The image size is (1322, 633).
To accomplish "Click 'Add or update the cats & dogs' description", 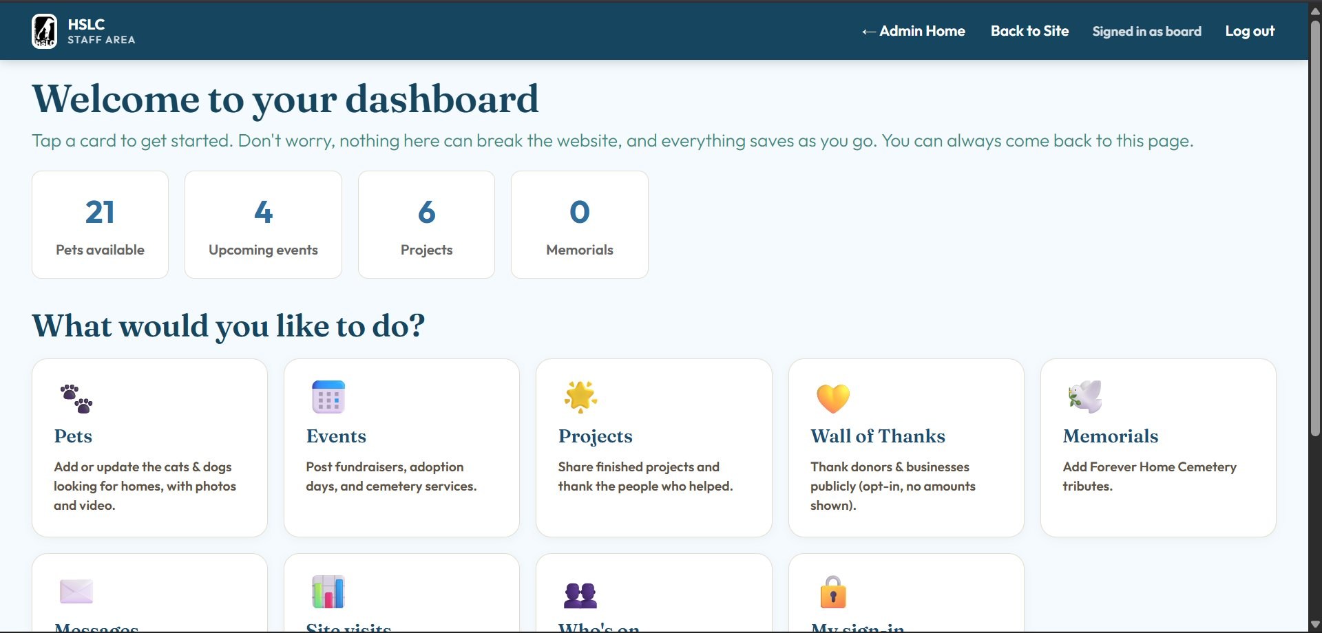I will click(145, 486).
